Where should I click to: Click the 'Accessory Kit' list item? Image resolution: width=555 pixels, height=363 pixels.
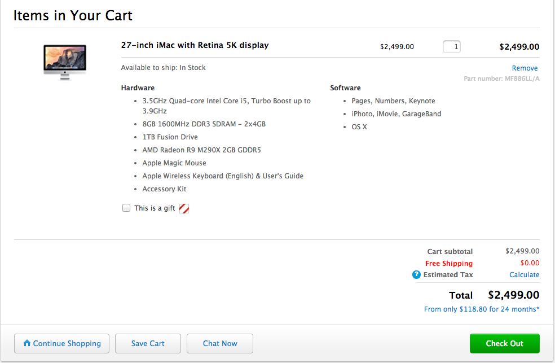coord(164,189)
